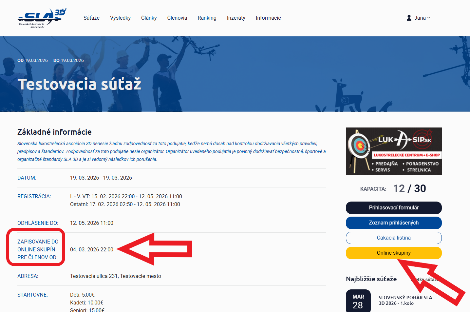The image size is (470, 312).
Task: Click the Testovacia ulica 231 address text
Action: (x=115, y=276)
